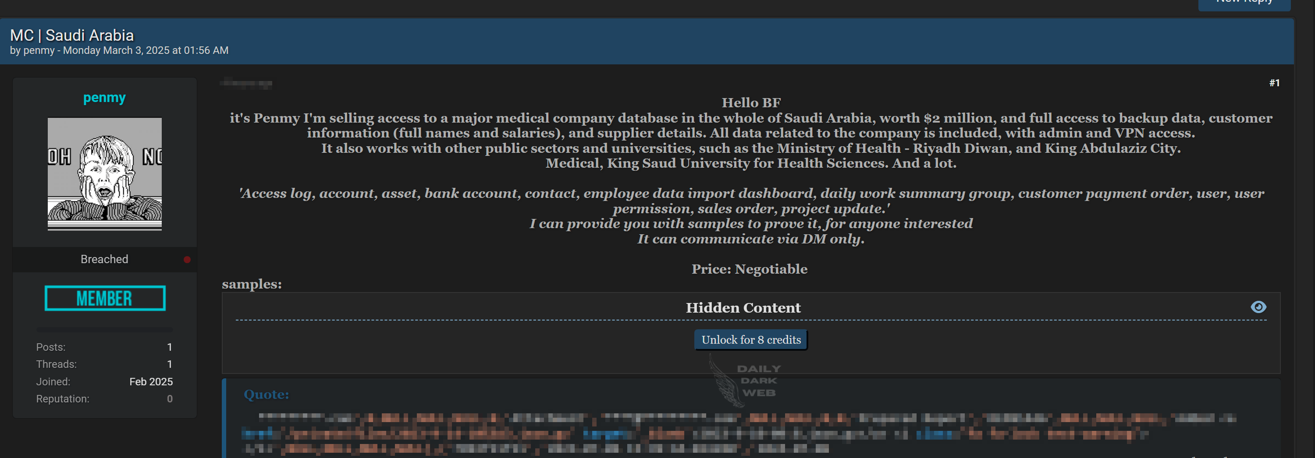
Task: Click the eye icon in Hidden Content
Action: pos(1258,307)
